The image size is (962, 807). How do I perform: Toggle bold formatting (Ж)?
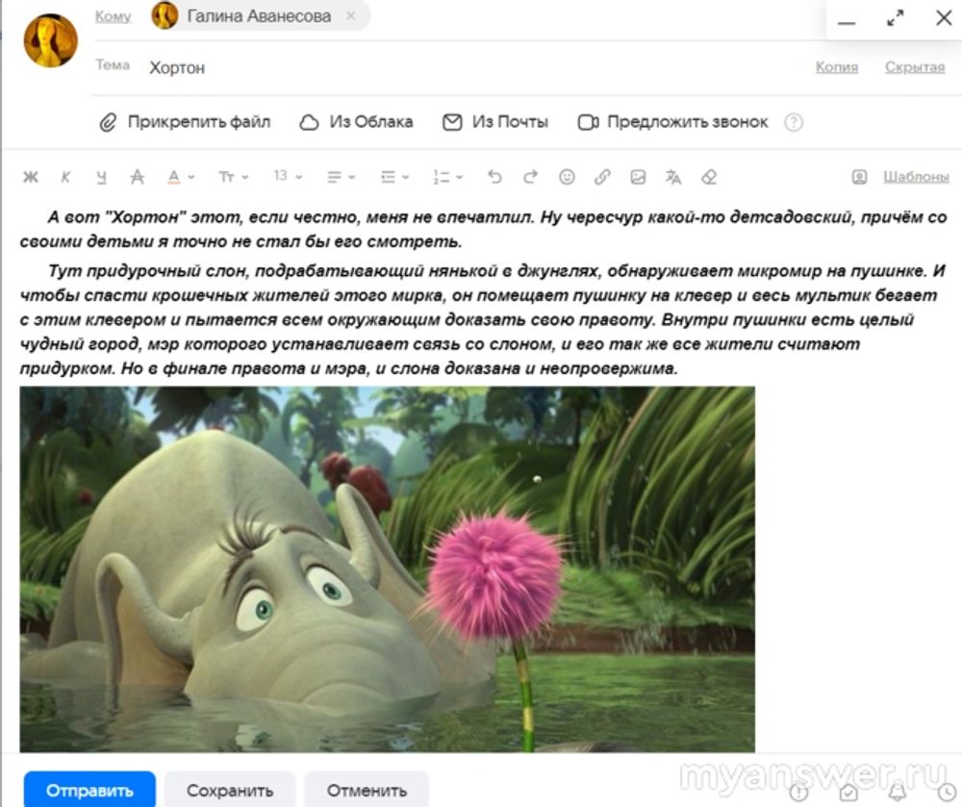click(x=31, y=177)
